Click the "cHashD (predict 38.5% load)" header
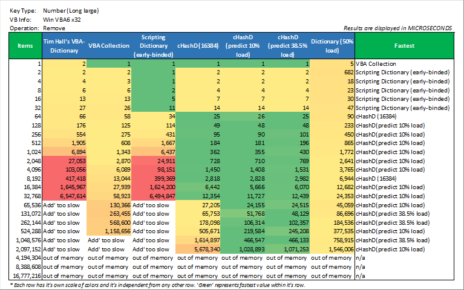Image resolution: width=464 pixels, height=290 pixels. pyautogui.click(x=287, y=45)
